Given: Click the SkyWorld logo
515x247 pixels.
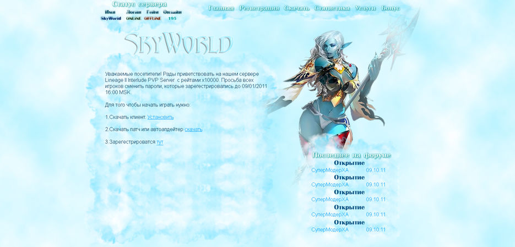Looking at the screenshot, I should pos(178,43).
